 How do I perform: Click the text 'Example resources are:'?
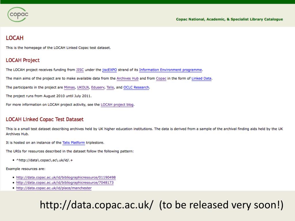click(x=26, y=169)
